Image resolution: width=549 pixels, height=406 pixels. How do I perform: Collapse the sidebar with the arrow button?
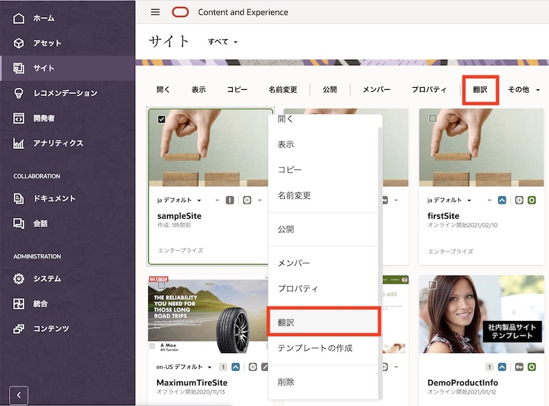19,395
